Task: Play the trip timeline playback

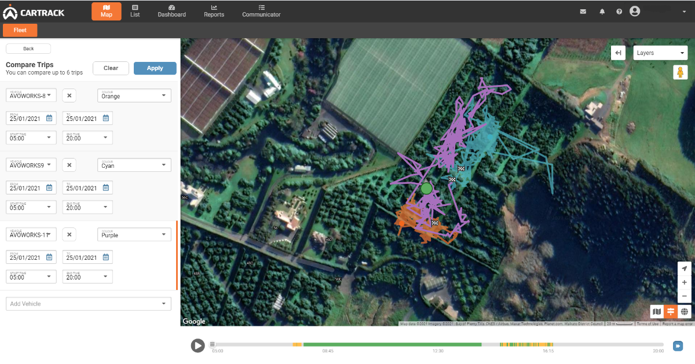Action: click(198, 345)
